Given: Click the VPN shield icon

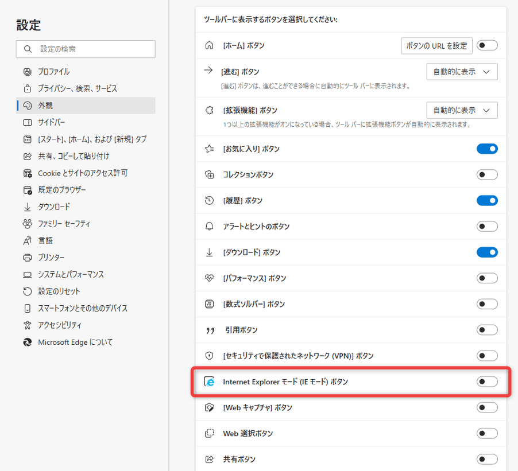Looking at the screenshot, I should coord(209,356).
